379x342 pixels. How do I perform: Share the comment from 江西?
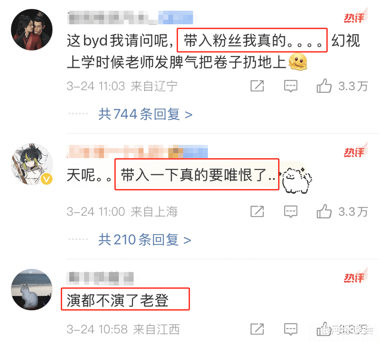click(x=257, y=329)
